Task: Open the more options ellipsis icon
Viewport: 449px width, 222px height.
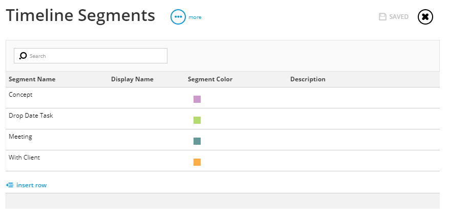Action: (x=178, y=17)
